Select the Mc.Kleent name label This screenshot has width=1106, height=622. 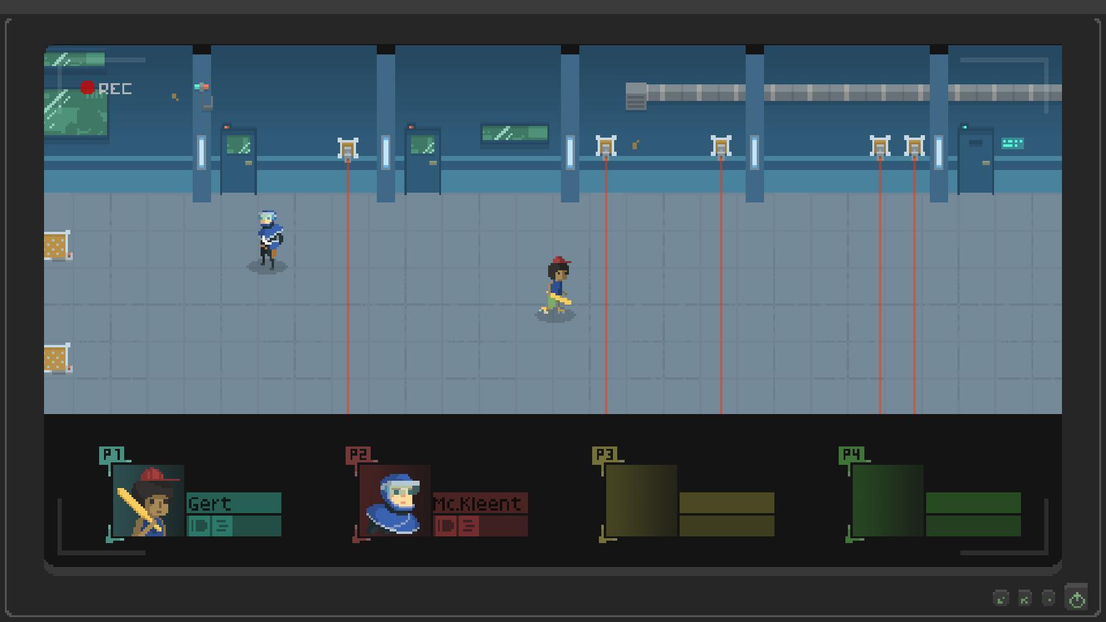point(480,503)
